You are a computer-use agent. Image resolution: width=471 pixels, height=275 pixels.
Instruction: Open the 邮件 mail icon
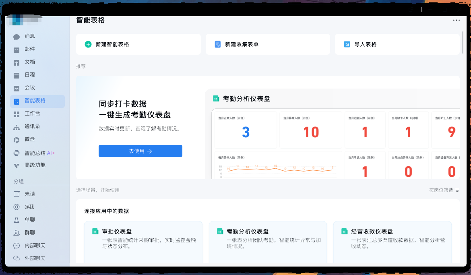[17, 50]
